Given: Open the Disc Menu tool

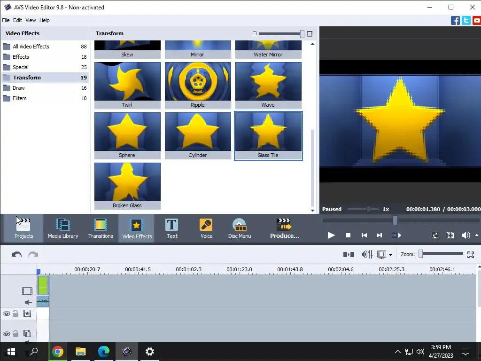Looking at the screenshot, I should [240, 228].
